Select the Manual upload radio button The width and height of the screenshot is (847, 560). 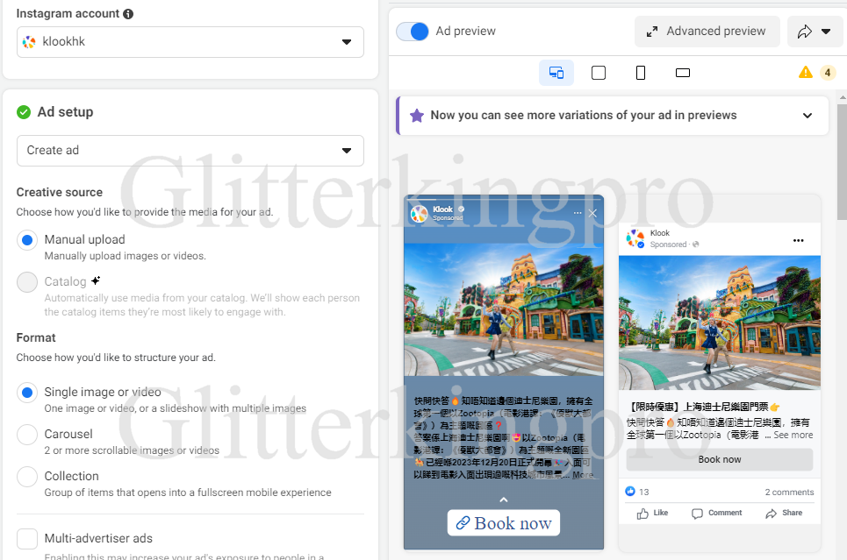point(27,240)
